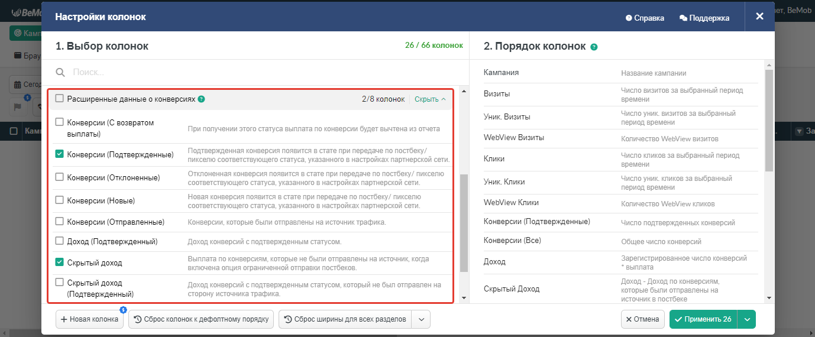Select the WebView Визиты row
The image size is (815, 337).
[x=620, y=138]
